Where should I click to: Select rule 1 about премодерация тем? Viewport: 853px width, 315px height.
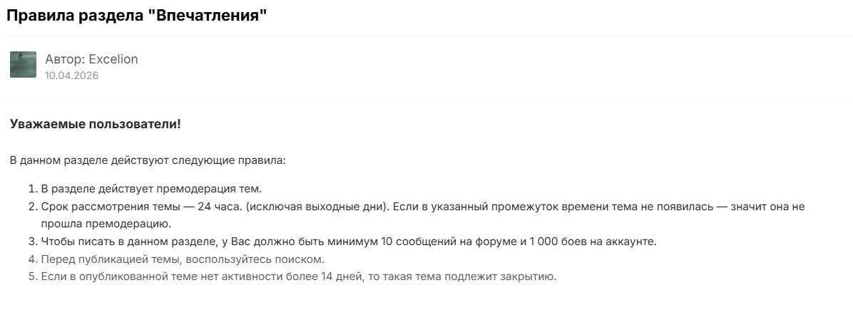click(x=151, y=189)
